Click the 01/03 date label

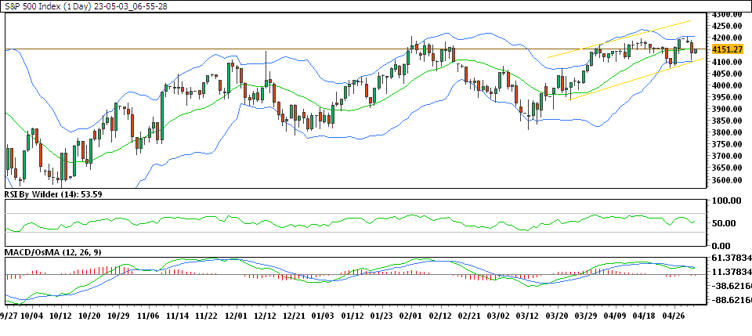(324, 316)
